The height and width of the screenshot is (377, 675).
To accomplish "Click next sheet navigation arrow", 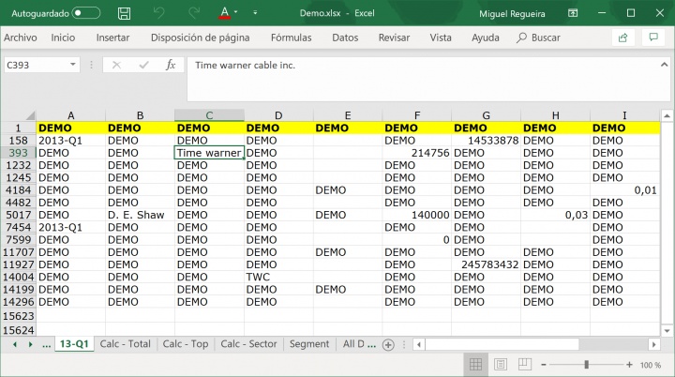I will [x=30, y=344].
